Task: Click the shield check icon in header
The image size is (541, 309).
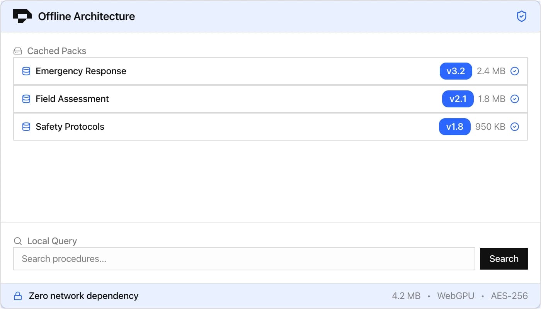Action: pos(522,16)
